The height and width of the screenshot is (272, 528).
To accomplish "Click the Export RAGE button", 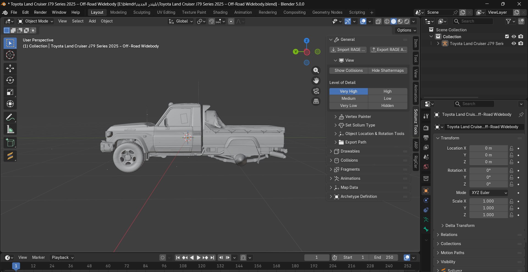I will click(389, 50).
